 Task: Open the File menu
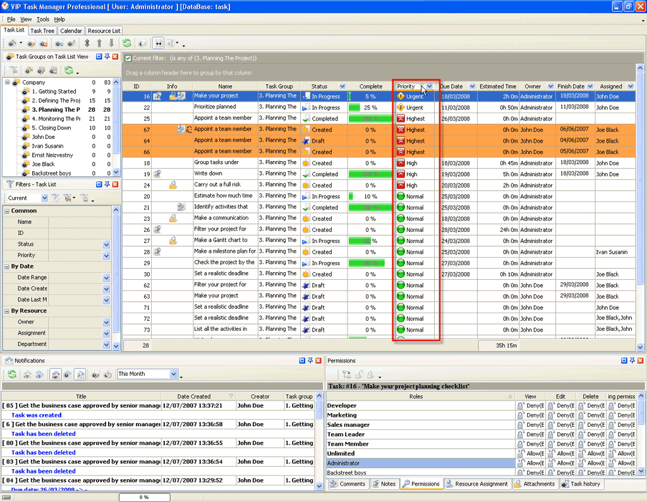click(11, 20)
